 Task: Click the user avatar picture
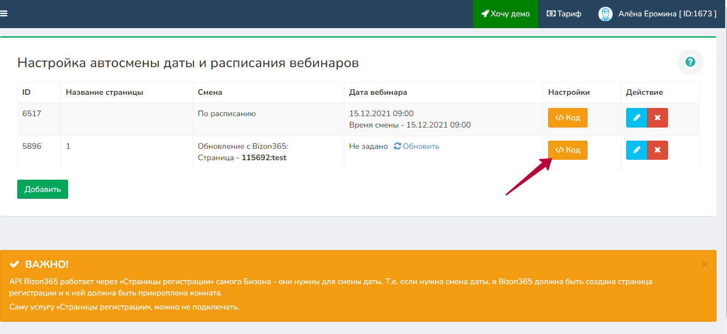tap(605, 14)
